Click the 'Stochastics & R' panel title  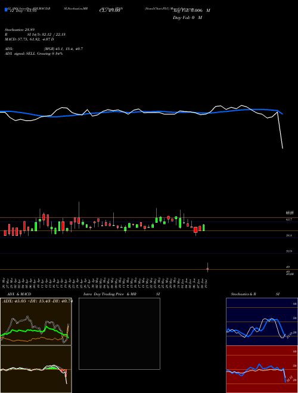pyautogui.click(x=244, y=294)
